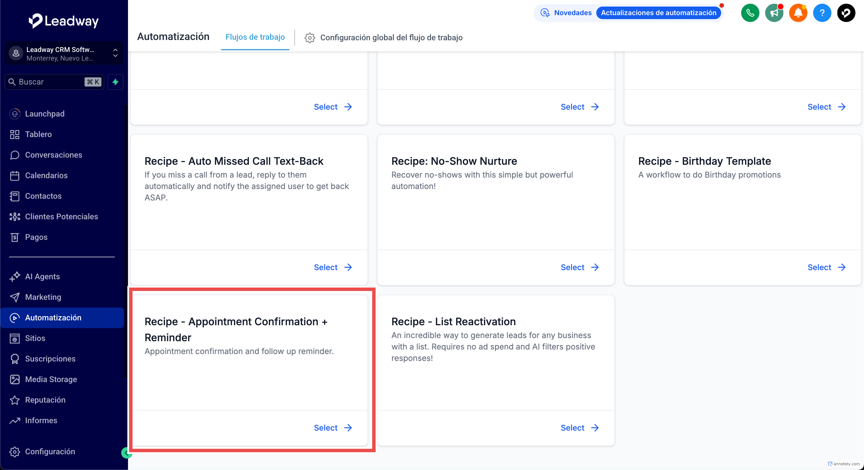Open Configuración at sidebar bottom
The image size is (864, 470).
coord(50,451)
